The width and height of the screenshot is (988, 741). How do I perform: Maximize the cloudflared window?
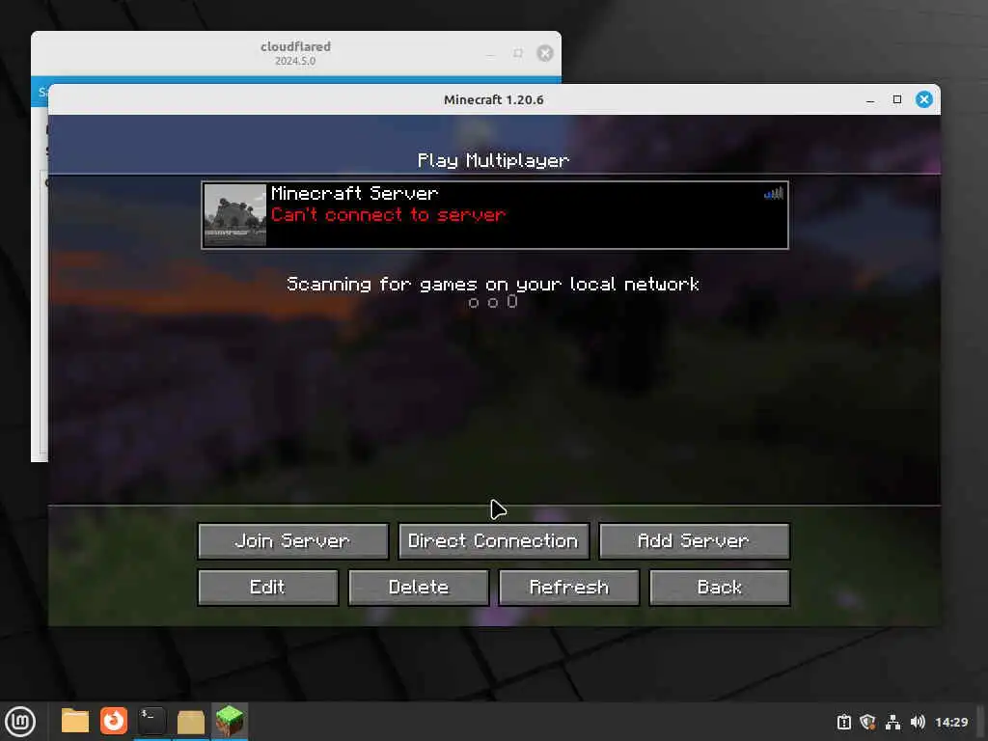(x=518, y=53)
